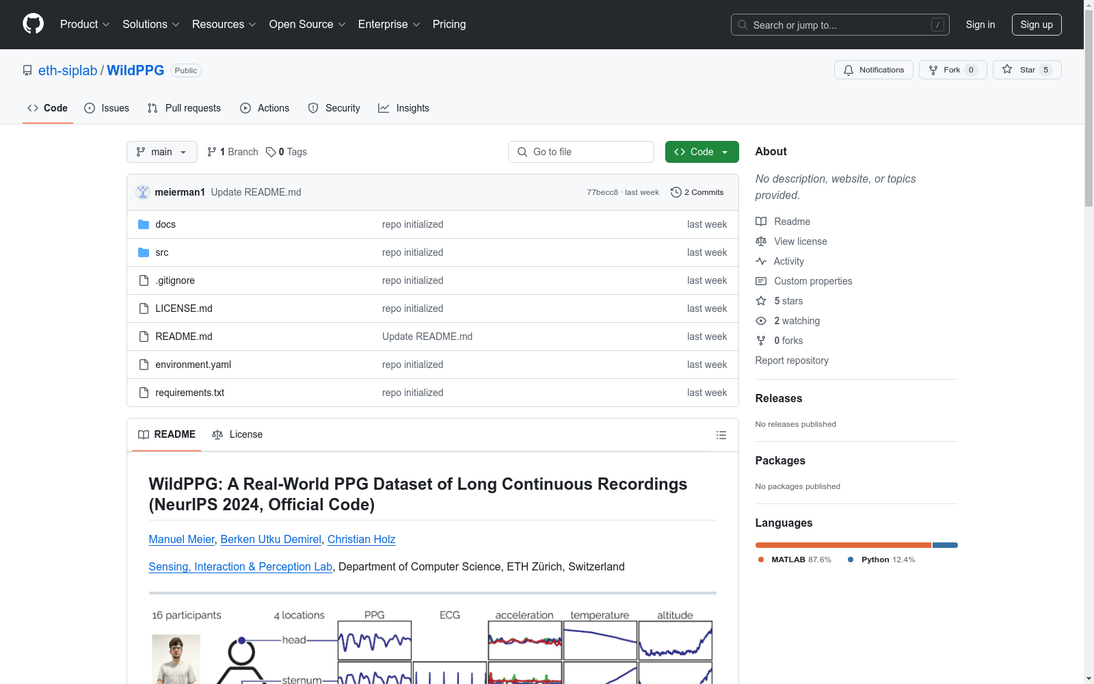
Task: Switch to the Security tab
Action: click(x=334, y=108)
